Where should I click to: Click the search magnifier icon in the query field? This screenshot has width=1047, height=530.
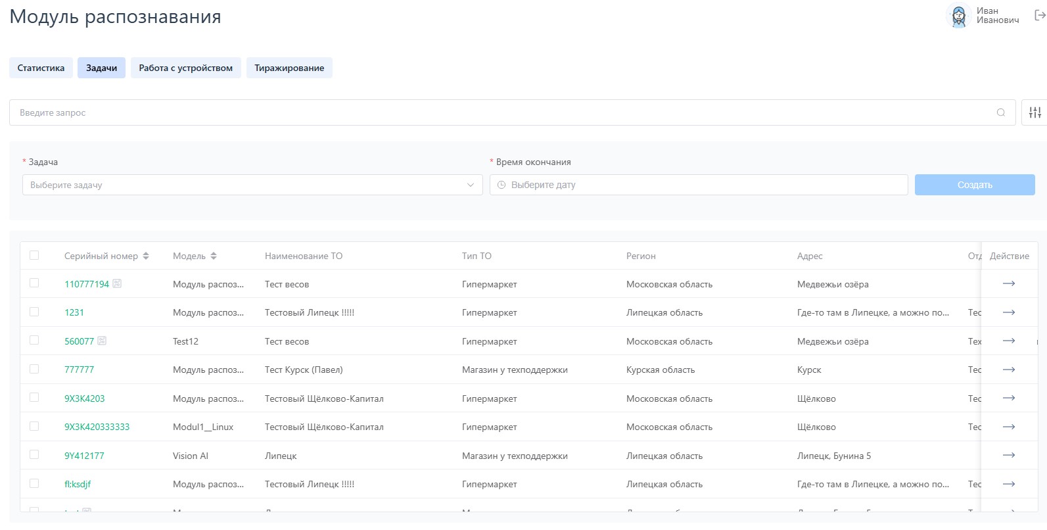point(1000,112)
